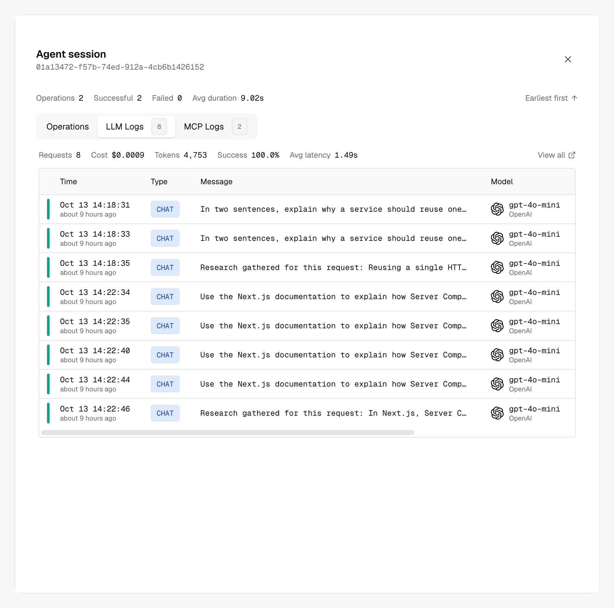Click the Message column header
Viewport: 614px width, 608px height.
216,182
